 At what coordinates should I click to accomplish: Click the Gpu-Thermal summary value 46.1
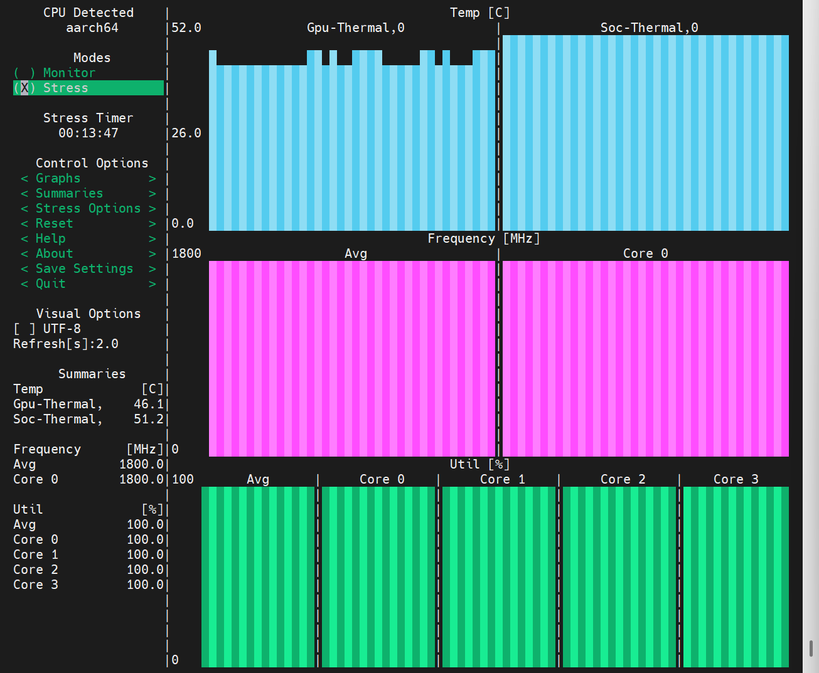[x=149, y=404]
